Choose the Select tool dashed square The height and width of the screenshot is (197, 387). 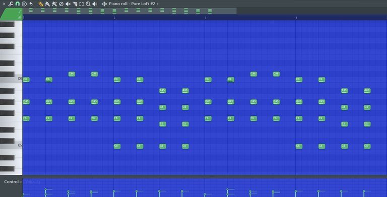click(x=82, y=4)
